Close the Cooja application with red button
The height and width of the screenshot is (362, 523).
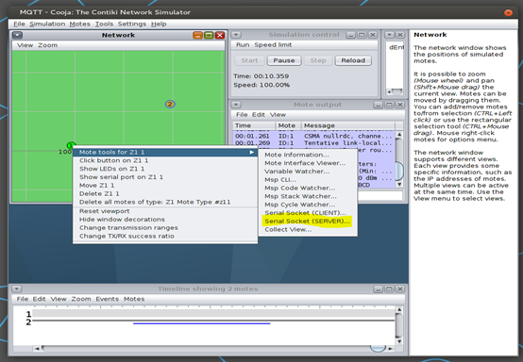point(508,12)
